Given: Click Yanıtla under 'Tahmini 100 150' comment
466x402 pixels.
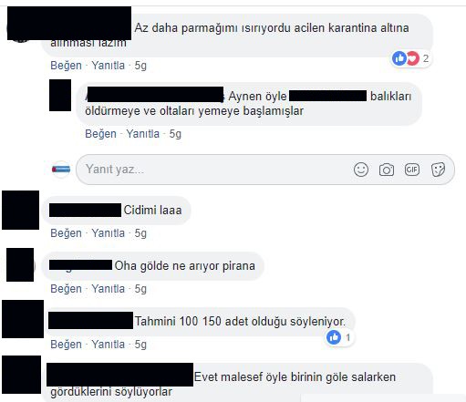Looking at the screenshot, I should (109, 345).
